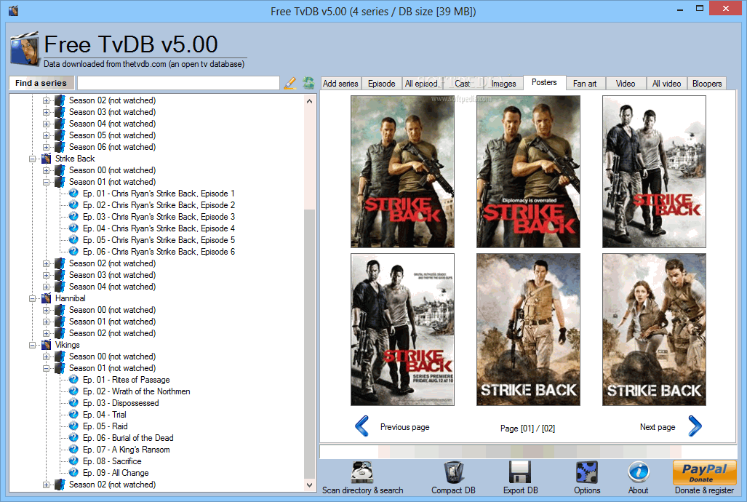Viewport: 747px width, 502px height.
Task: Expand Strike Back Season 04
Action: click(x=47, y=287)
